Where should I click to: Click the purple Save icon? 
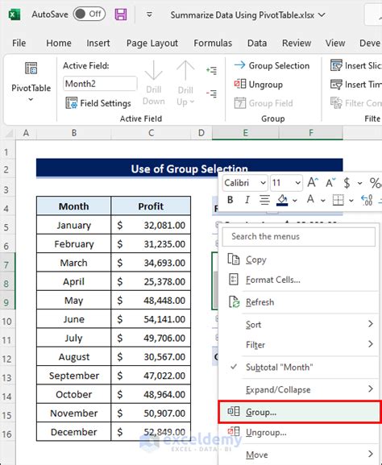pos(121,15)
